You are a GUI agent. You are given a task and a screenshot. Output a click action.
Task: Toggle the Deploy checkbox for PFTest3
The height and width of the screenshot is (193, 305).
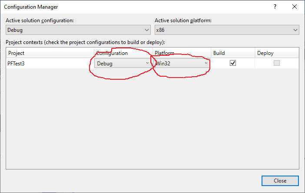[x=277, y=63]
